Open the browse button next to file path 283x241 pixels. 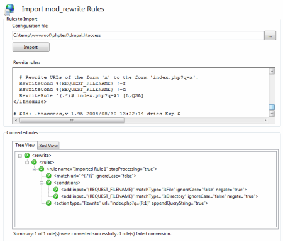click(270, 35)
